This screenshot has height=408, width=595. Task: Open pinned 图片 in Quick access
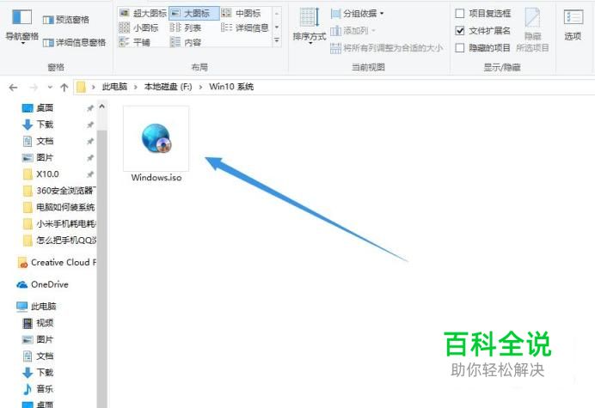(45, 157)
